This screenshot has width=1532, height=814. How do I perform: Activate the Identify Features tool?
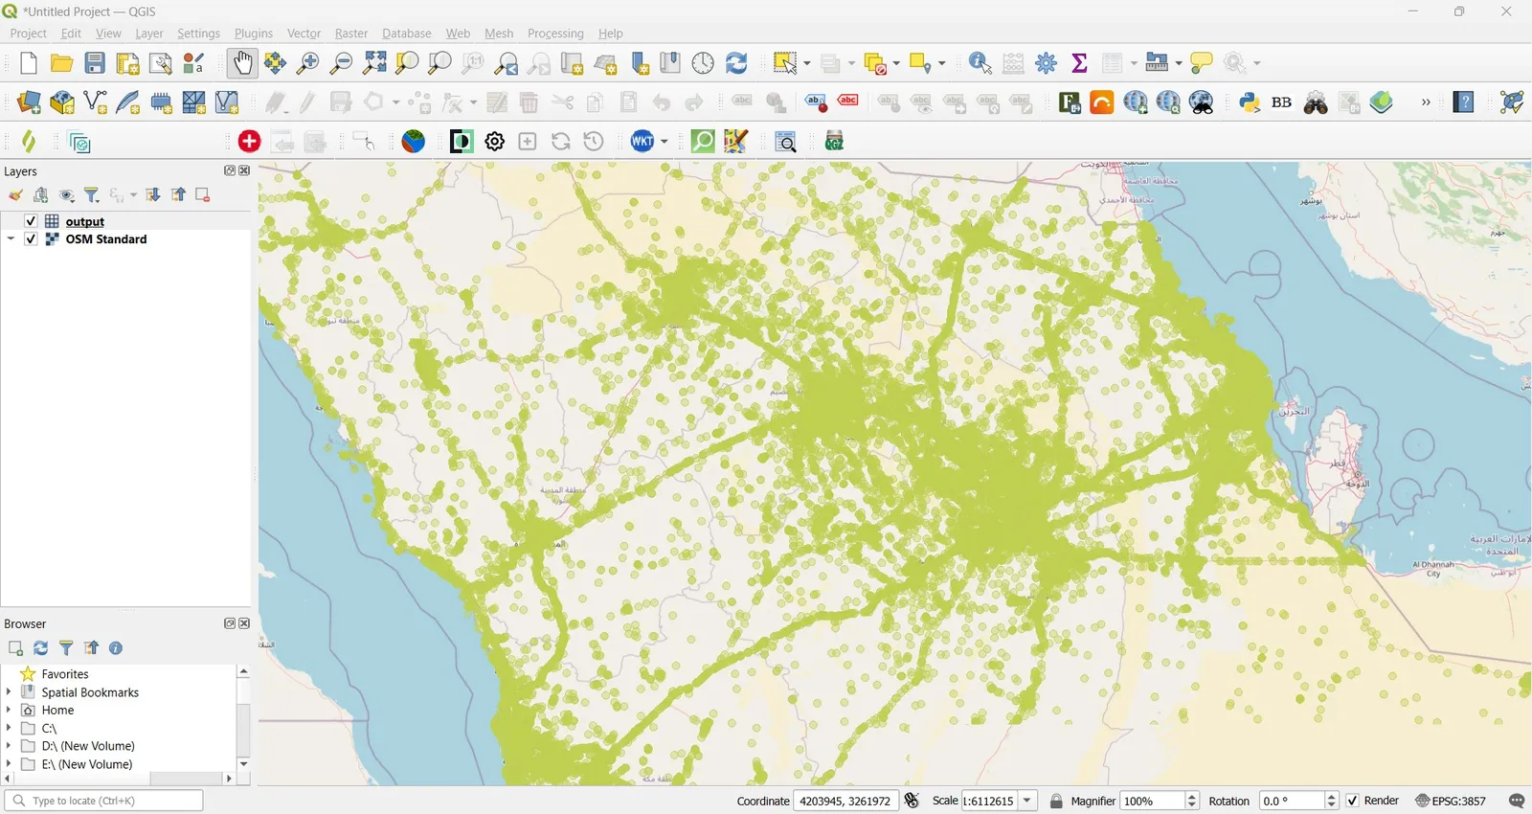980,63
